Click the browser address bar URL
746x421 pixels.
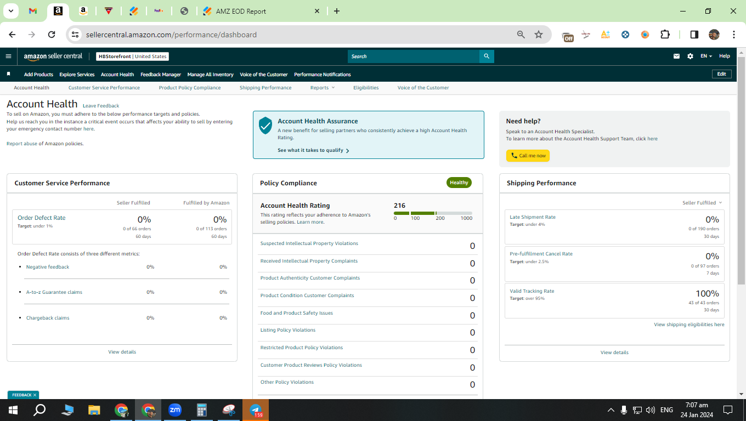[x=171, y=35]
